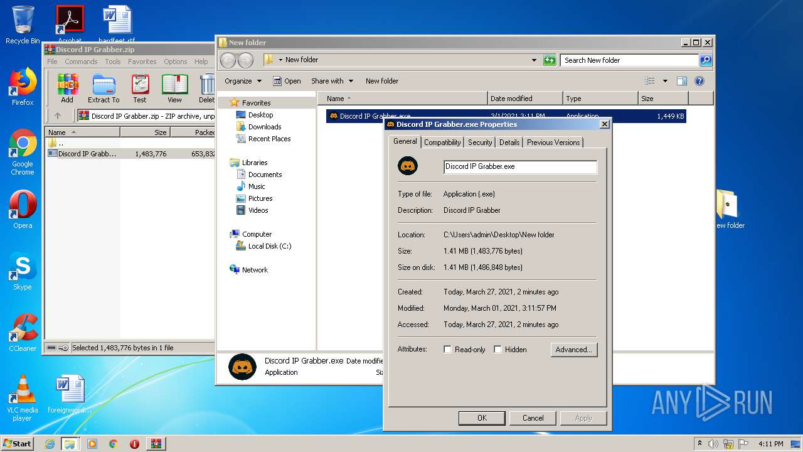The width and height of the screenshot is (803, 452).
Task: Click the Open button in Explorer toolbar
Action: click(287, 81)
